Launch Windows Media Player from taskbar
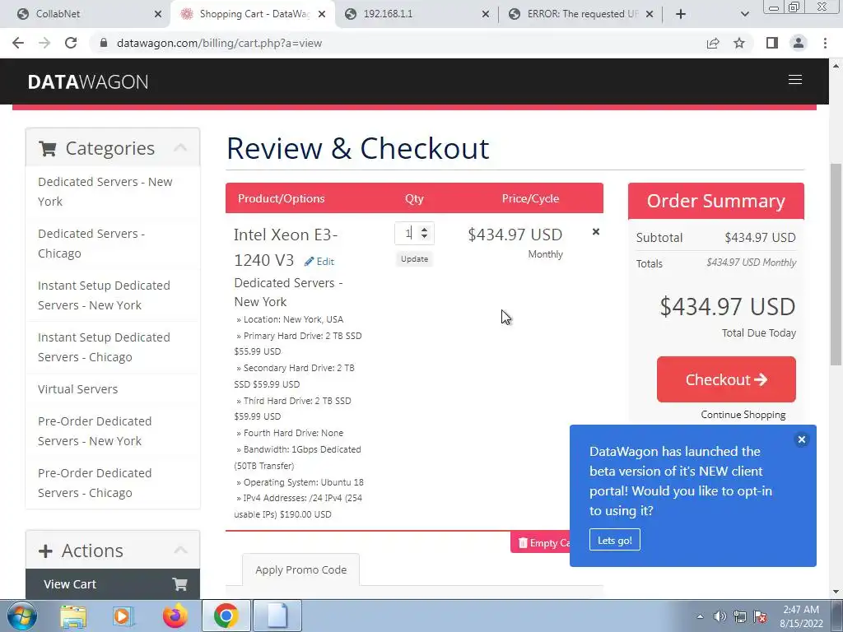The image size is (843, 632). pos(123,616)
